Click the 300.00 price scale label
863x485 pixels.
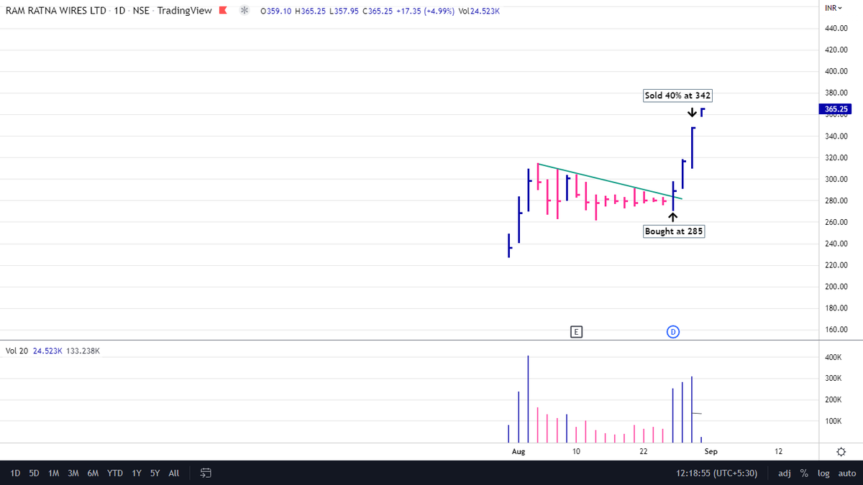pyautogui.click(x=836, y=179)
